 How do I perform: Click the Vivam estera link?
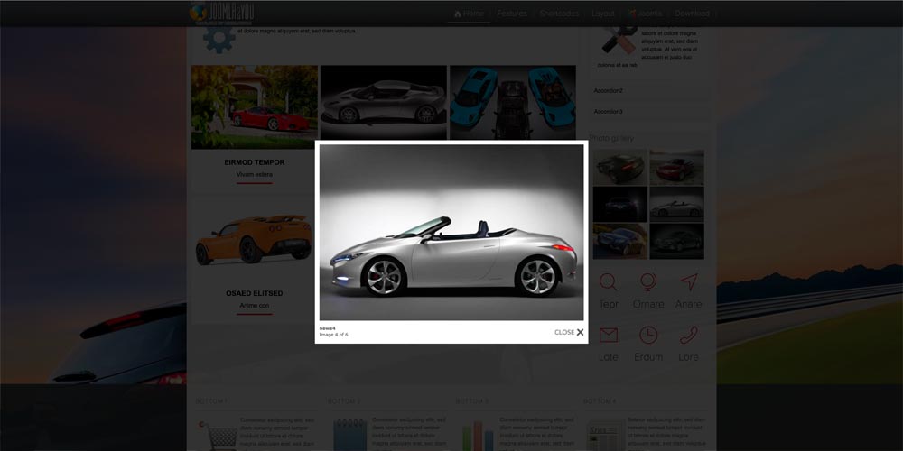click(x=254, y=174)
